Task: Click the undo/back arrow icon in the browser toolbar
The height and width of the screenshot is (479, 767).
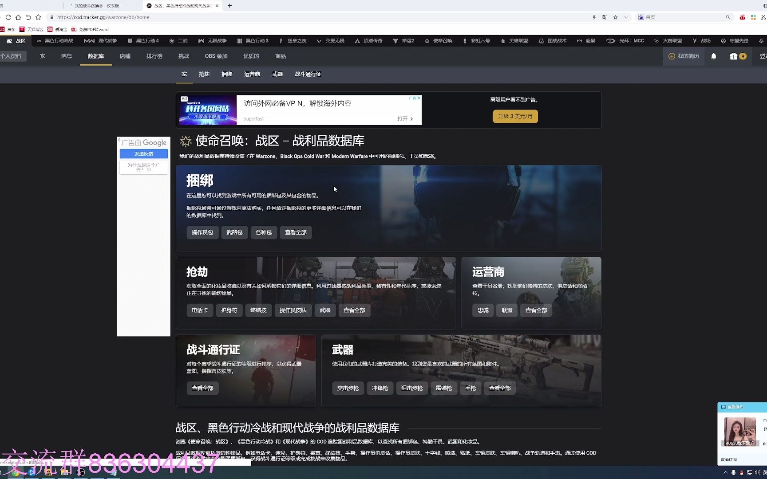Action: [28, 17]
